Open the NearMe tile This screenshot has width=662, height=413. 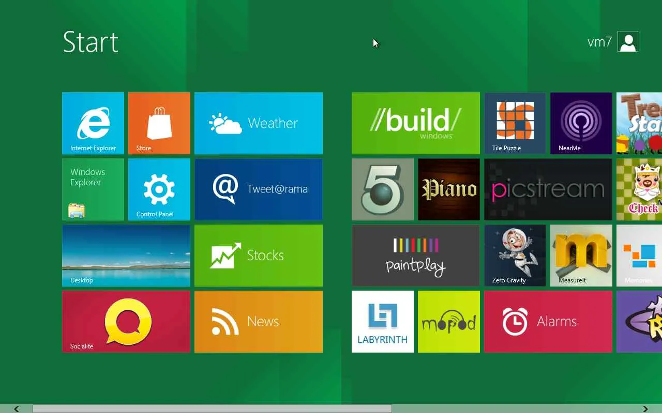pyautogui.click(x=581, y=123)
